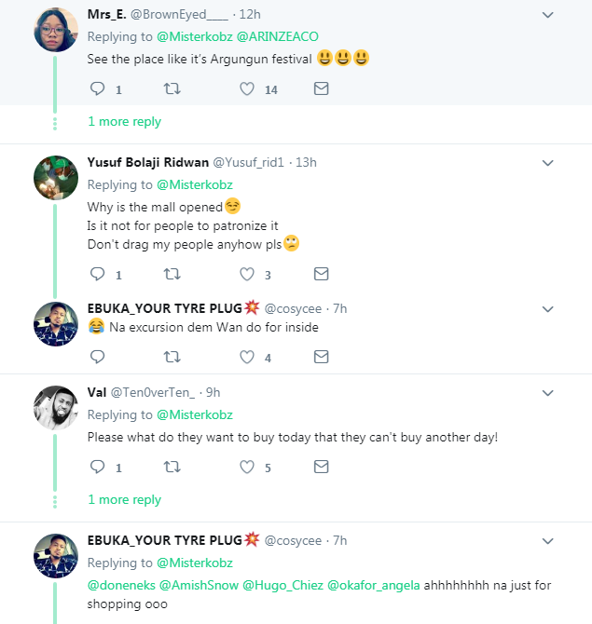Open @Misterkobz link in Val's reply

pyautogui.click(x=194, y=414)
